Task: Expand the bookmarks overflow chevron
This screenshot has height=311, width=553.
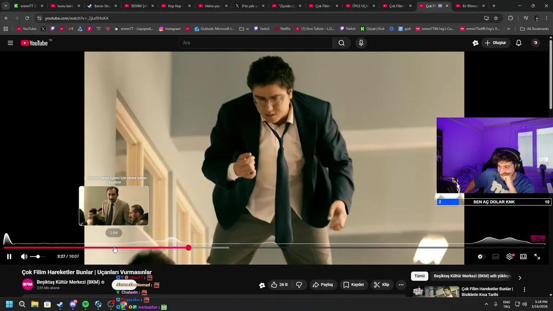Action: (509, 29)
